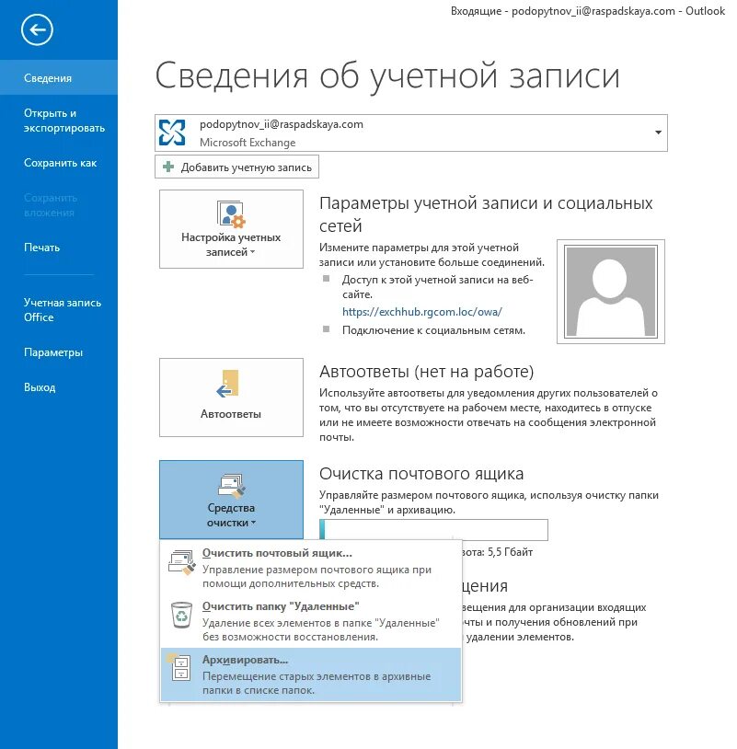Choose Очистить почтовый ящик menu item
The height and width of the screenshot is (749, 737).
tap(311, 568)
